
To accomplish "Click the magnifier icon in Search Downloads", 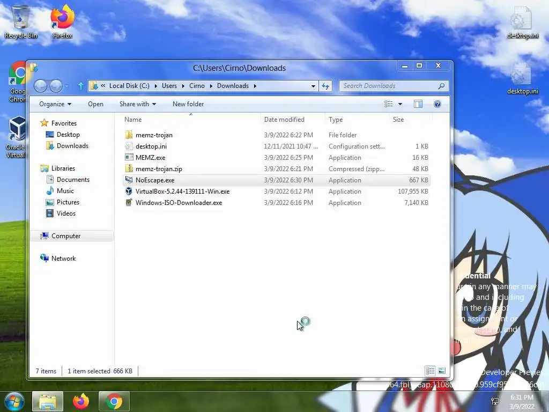I will pos(442,86).
